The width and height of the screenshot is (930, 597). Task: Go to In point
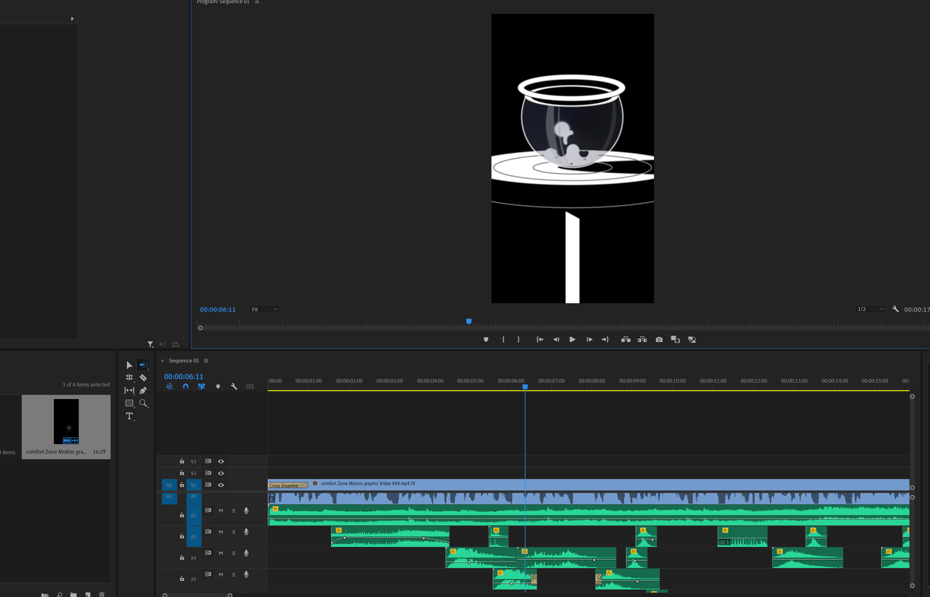540,339
